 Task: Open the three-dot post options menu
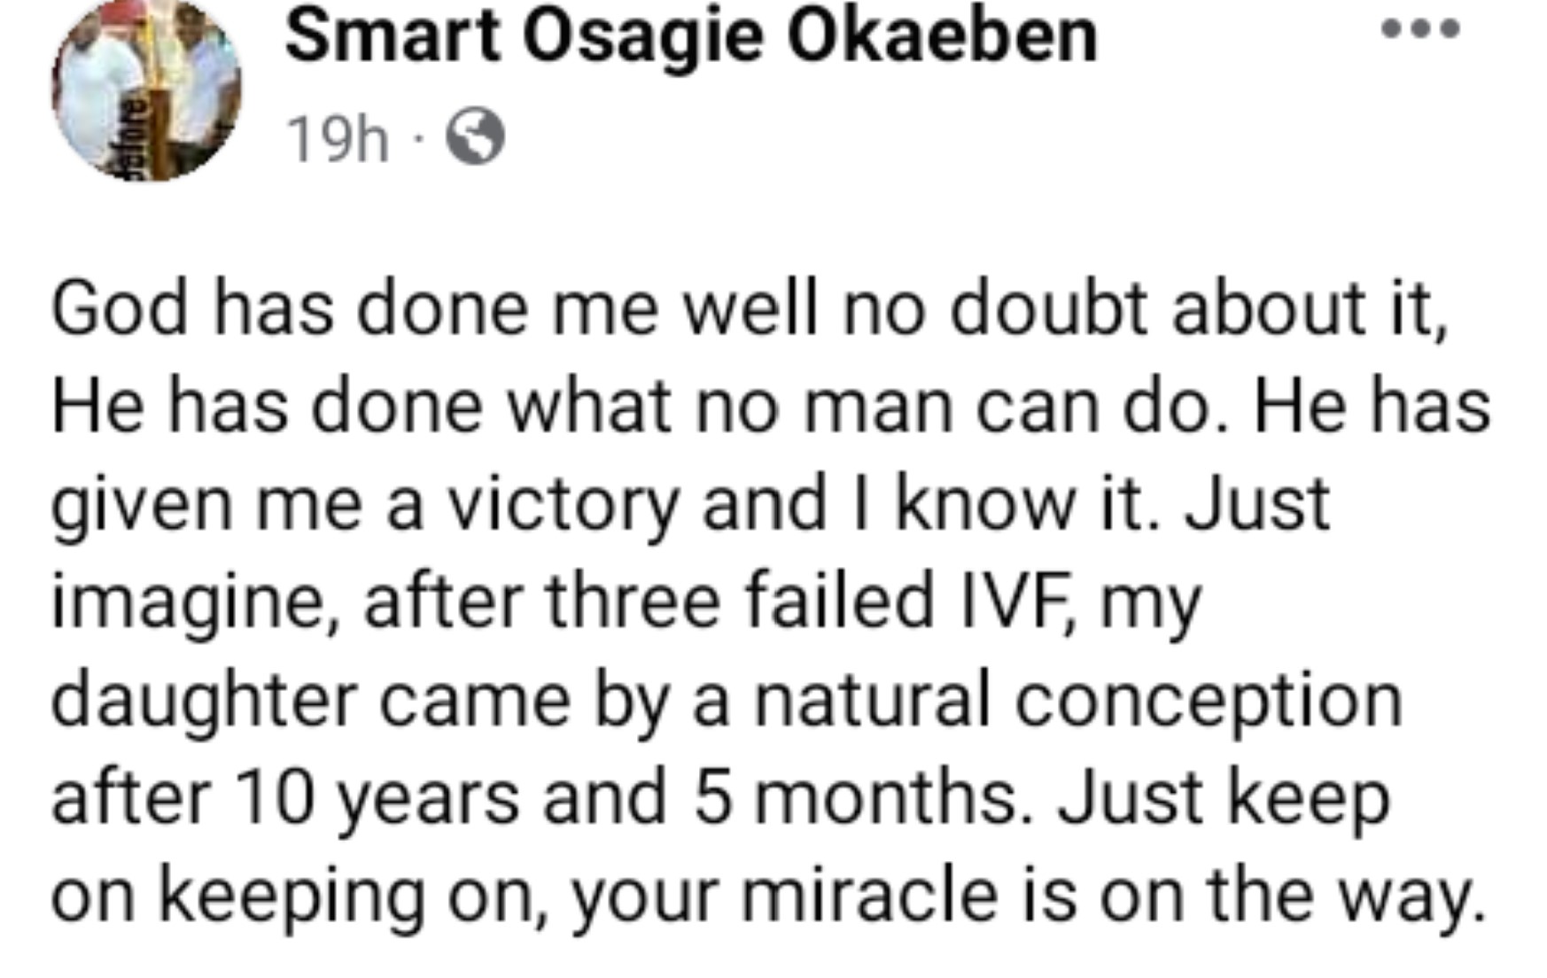click(1420, 30)
